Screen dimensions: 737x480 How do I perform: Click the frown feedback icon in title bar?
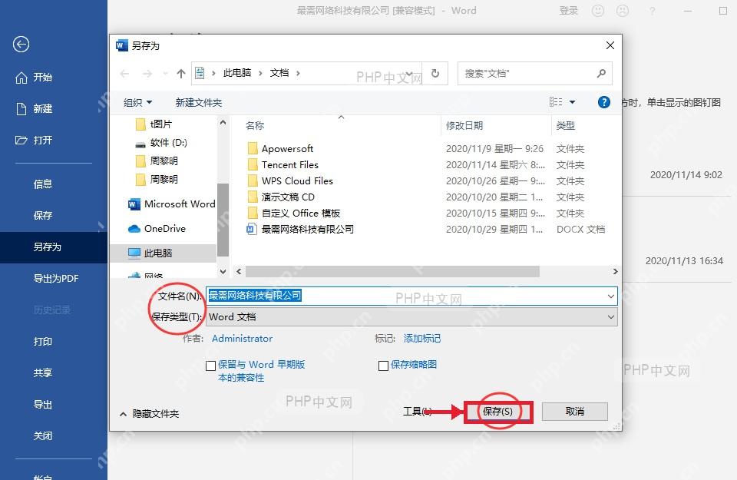[x=623, y=10]
